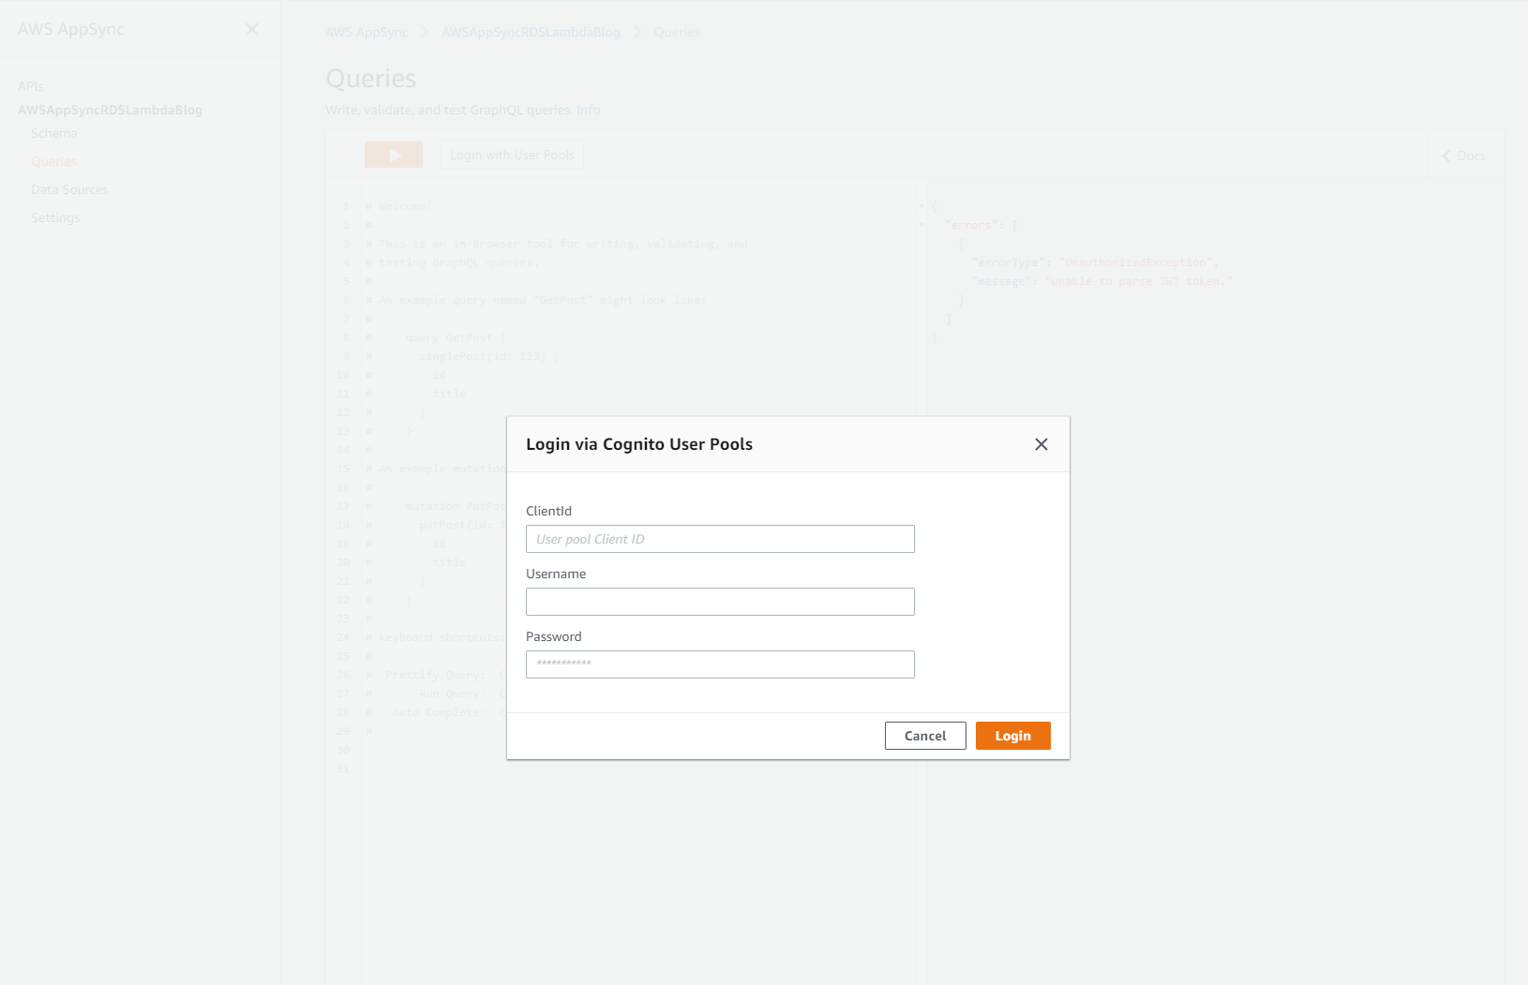
Task: Select the Login via Cognito User Pools title
Action: tap(639, 444)
